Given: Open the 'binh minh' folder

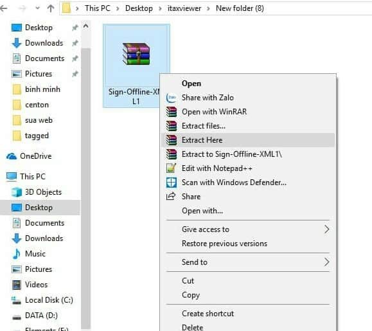Looking at the screenshot, I should coord(36,89).
